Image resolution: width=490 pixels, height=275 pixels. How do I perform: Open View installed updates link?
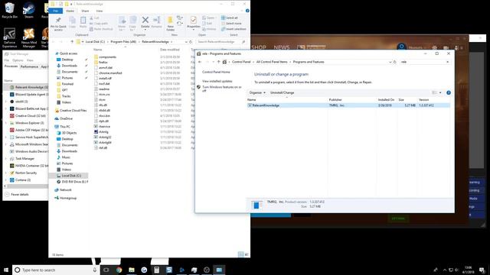(217, 81)
